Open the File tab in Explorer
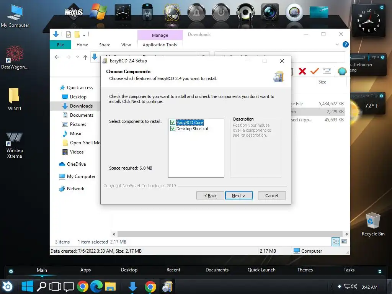The image size is (392, 294). (60, 45)
